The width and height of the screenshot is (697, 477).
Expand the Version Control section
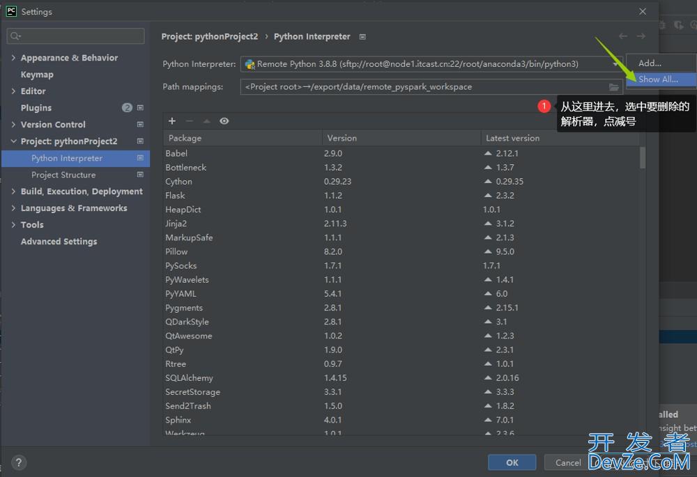click(x=13, y=125)
